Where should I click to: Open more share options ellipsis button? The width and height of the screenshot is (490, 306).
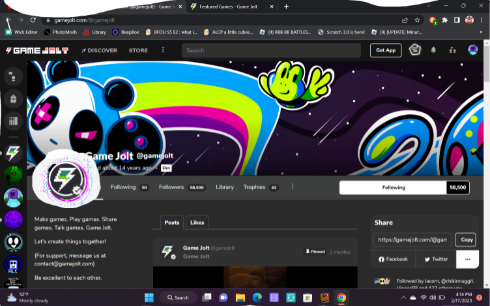pyautogui.click(x=467, y=259)
